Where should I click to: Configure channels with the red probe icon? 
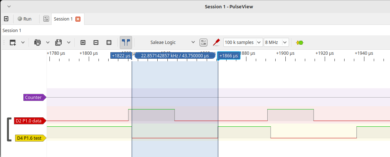click(216, 42)
